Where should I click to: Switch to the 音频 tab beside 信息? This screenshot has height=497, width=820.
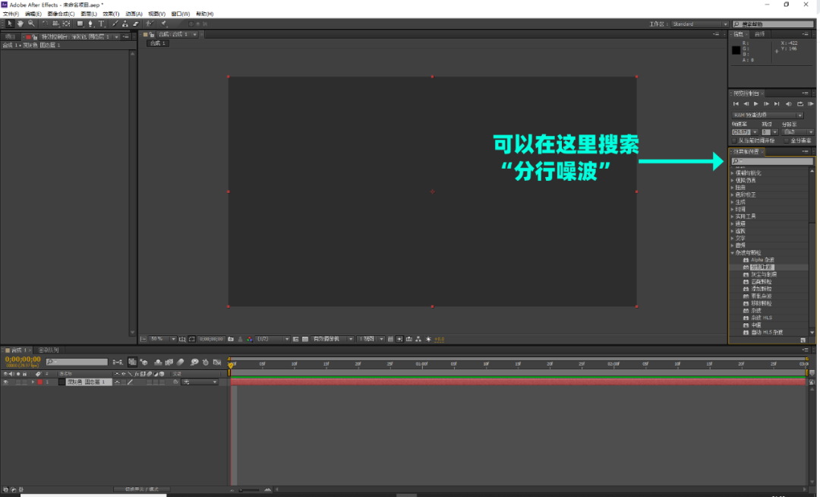760,34
